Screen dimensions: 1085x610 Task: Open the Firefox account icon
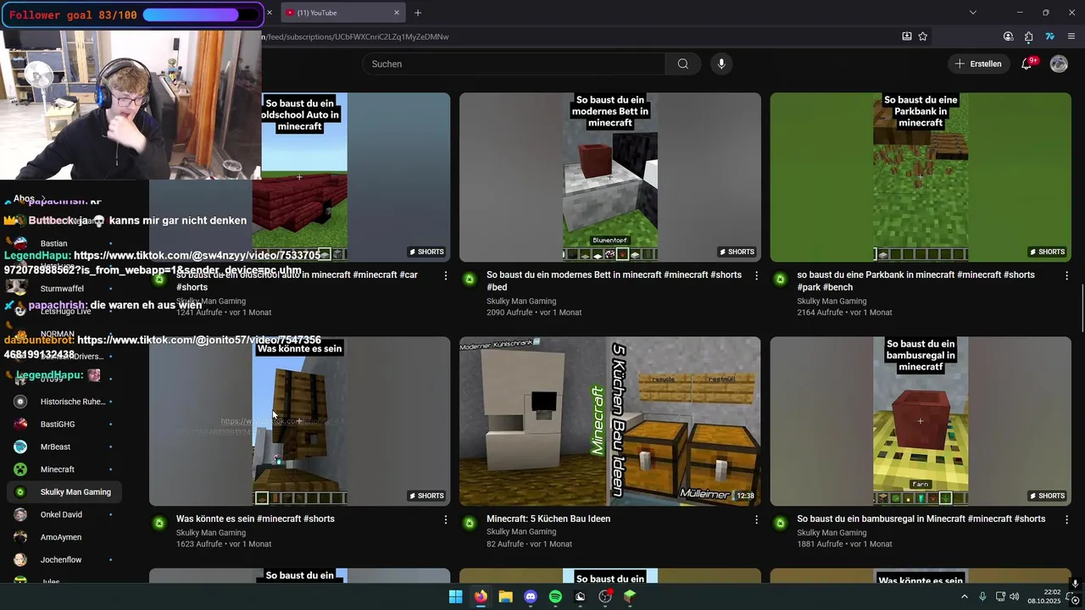click(x=1008, y=36)
